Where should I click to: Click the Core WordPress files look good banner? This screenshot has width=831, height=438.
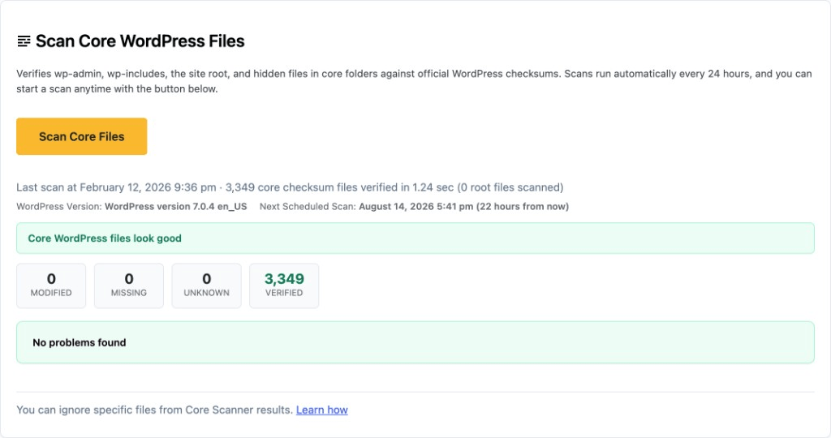point(415,238)
